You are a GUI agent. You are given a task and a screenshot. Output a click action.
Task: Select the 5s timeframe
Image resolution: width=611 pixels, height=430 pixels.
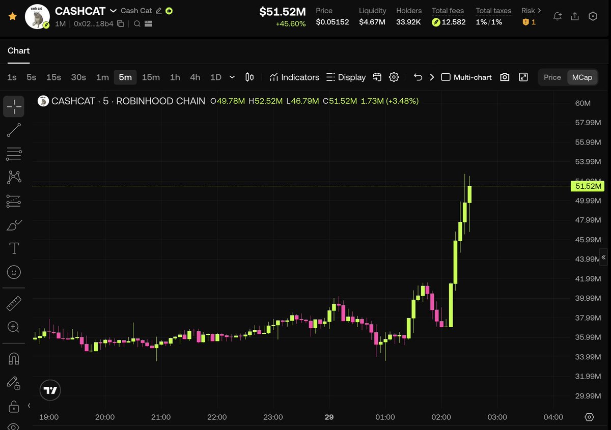click(x=32, y=77)
